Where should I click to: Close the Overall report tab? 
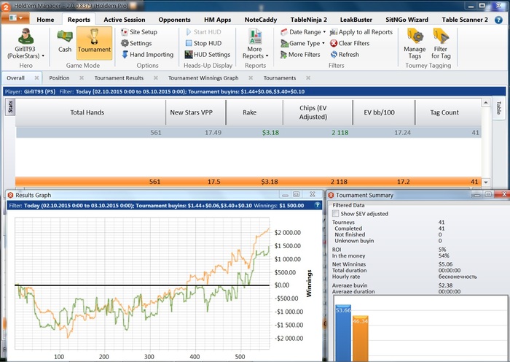[36, 78]
